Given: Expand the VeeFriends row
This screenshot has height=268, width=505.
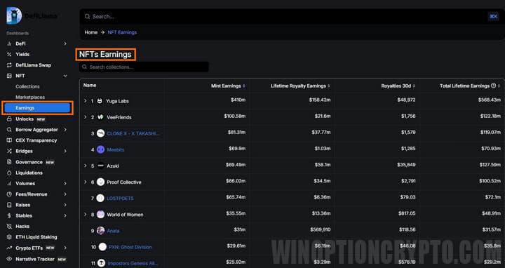Looking at the screenshot, I should 86,117.
